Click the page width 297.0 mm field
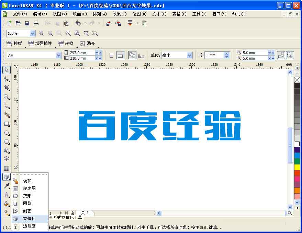The width and height of the screenshot is (302, 233). (82, 53)
